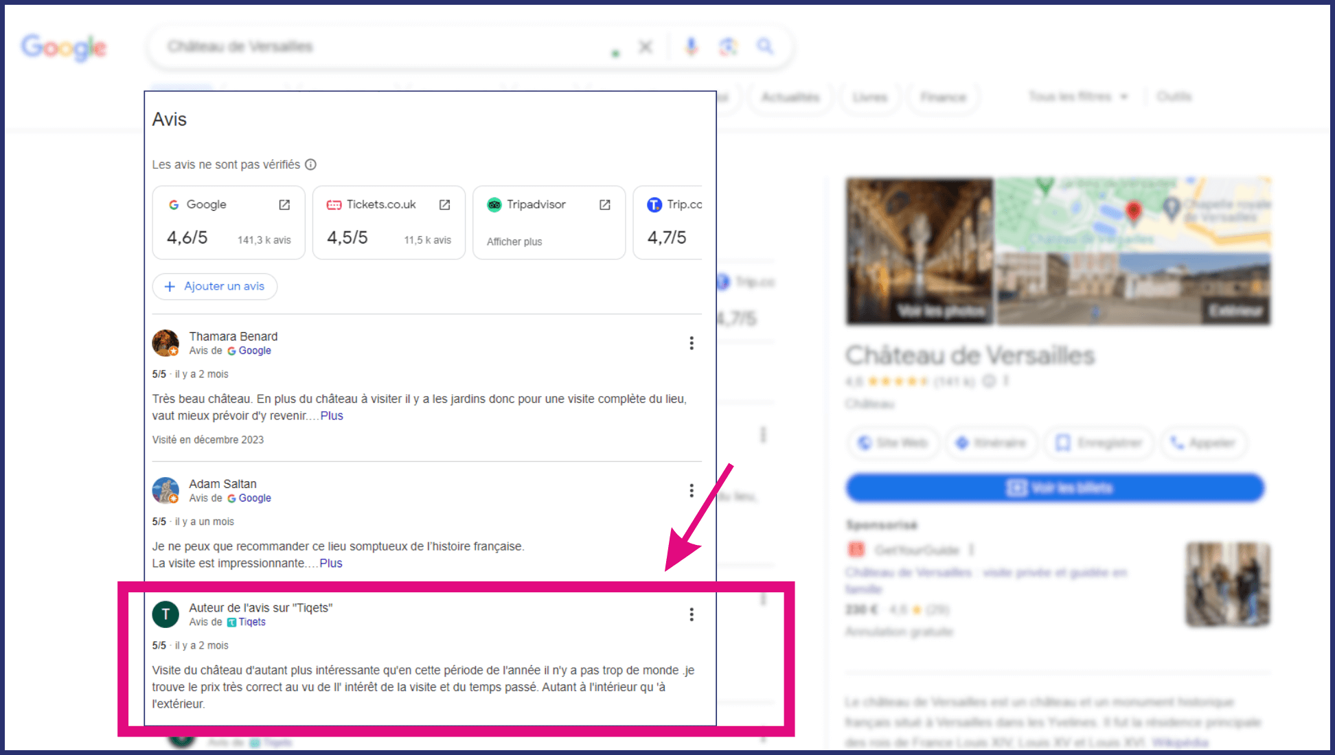Click the Itinéraire button

[x=992, y=443]
